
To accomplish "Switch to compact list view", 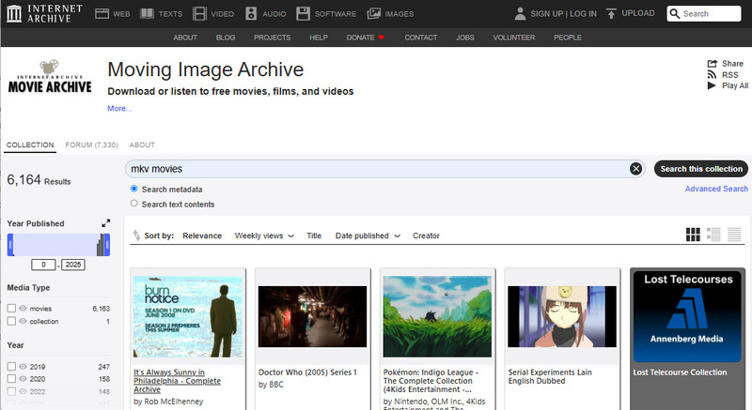I will (x=734, y=235).
